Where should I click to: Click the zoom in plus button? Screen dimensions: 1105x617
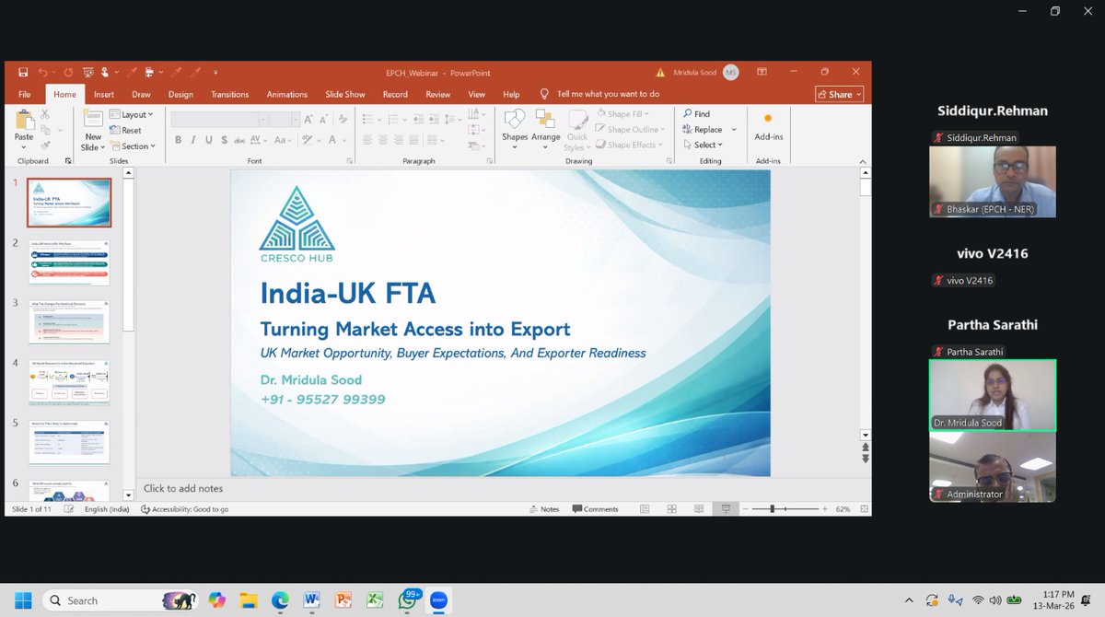coord(825,509)
